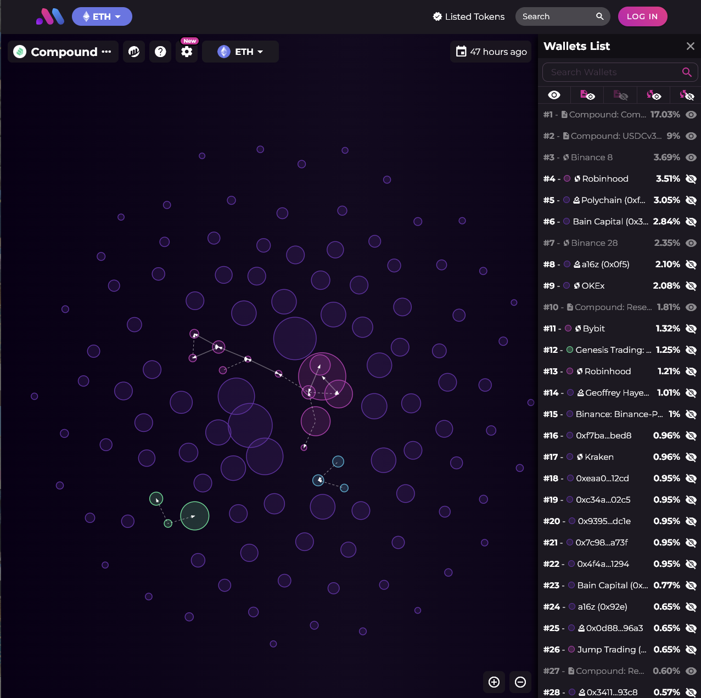Screen dimensions: 701x698
Task: Click the Compound token logo icon
Action: 20,52
